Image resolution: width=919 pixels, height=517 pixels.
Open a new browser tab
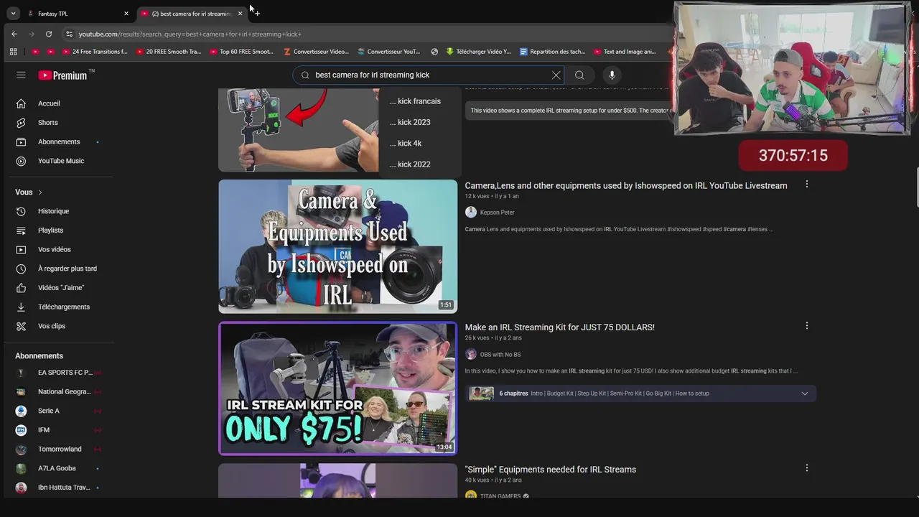tap(256, 13)
